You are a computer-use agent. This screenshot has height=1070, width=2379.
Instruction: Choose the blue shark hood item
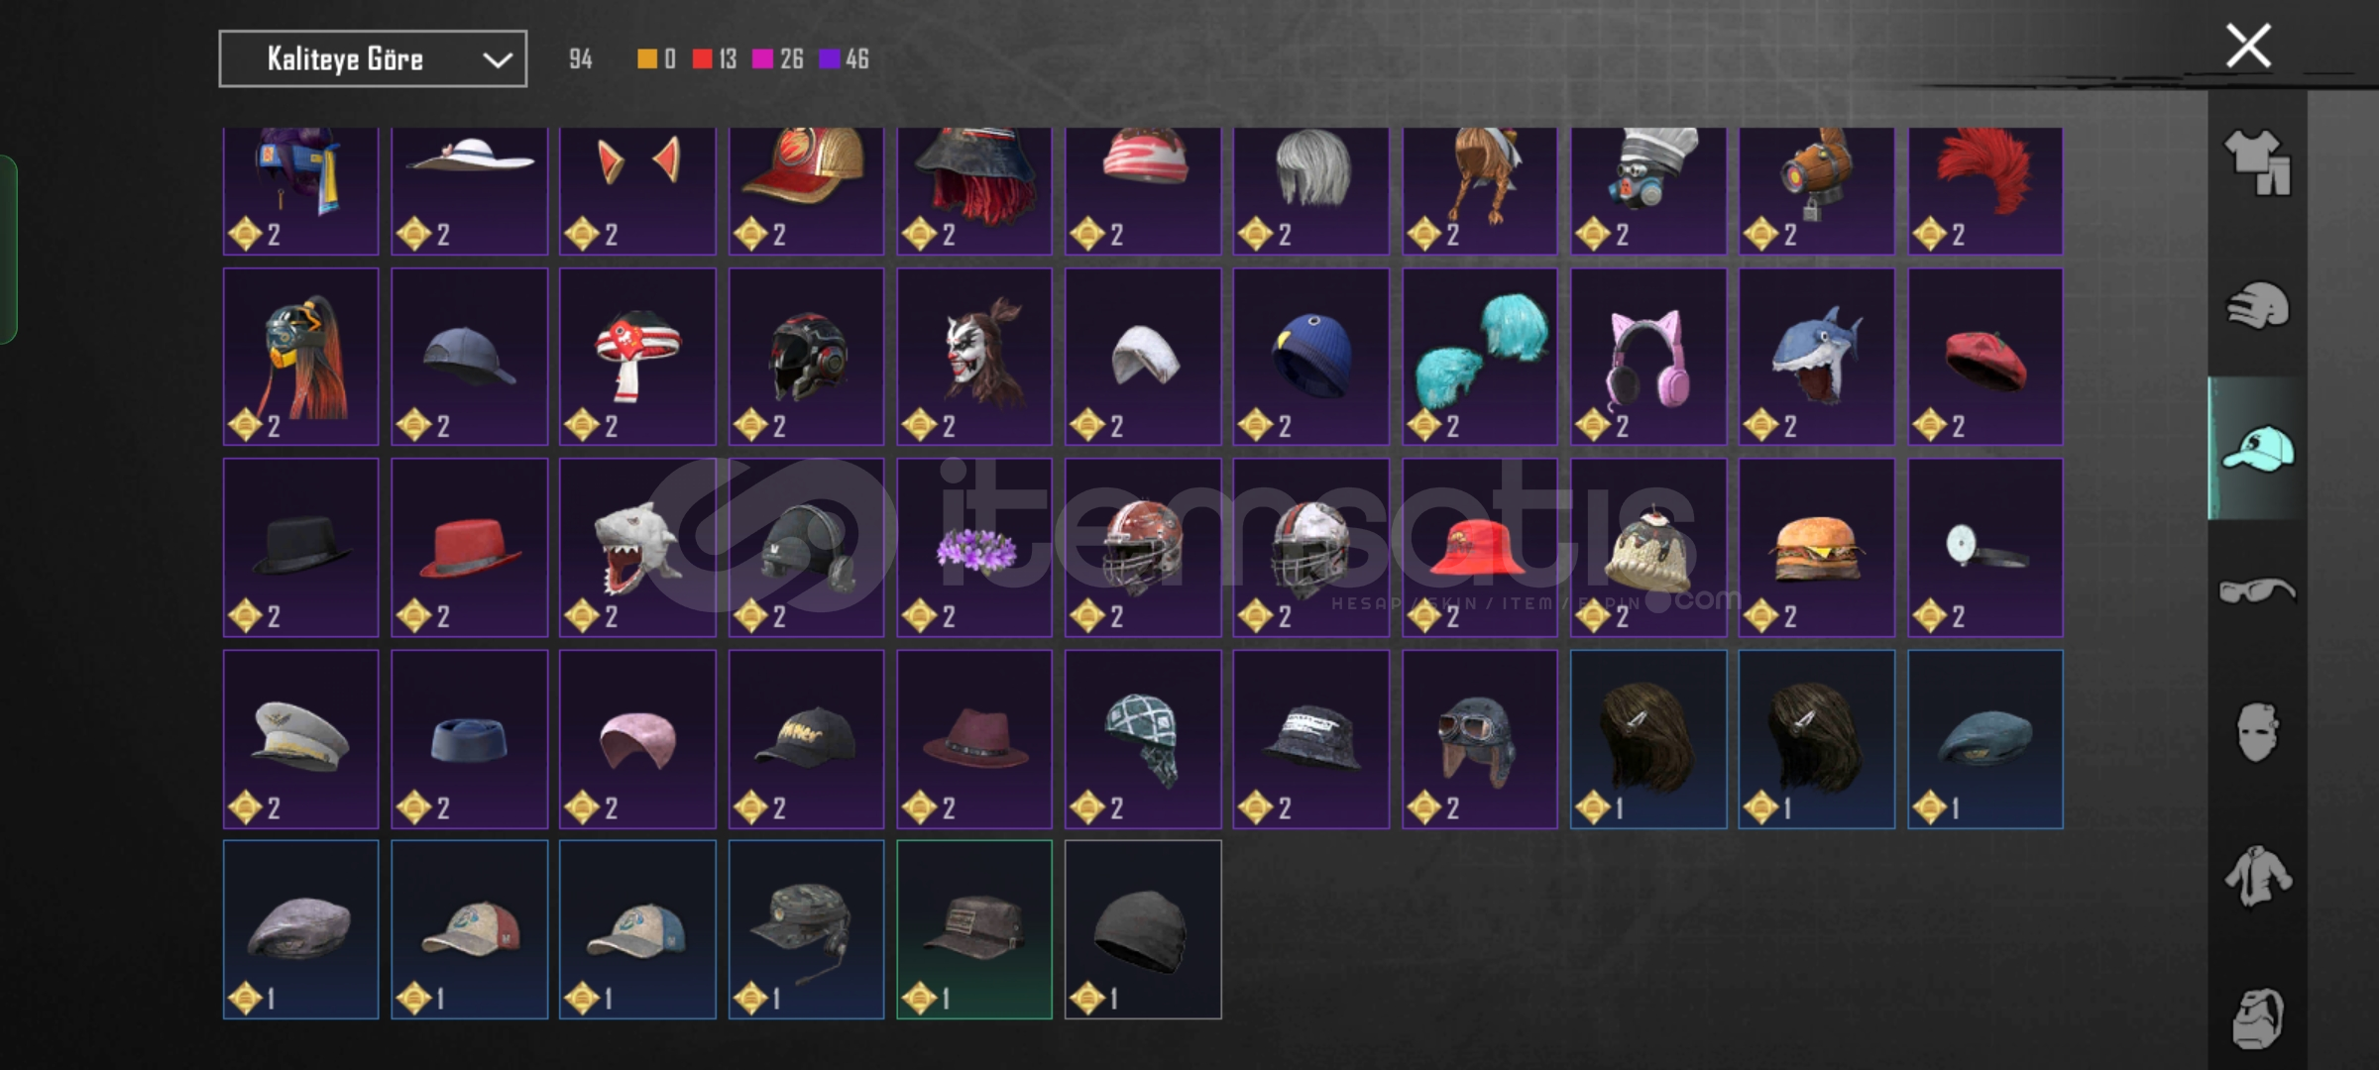(x=1817, y=357)
